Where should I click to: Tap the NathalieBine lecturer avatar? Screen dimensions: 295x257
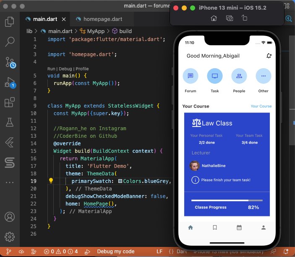coord(194,166)
